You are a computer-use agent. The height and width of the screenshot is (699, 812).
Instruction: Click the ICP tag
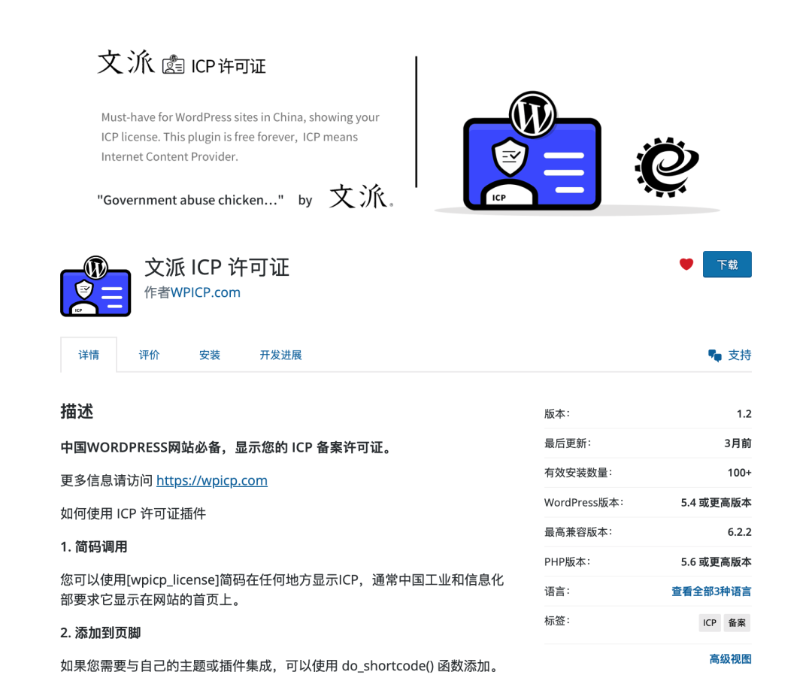pyautogui.click(x=709, y=622)
